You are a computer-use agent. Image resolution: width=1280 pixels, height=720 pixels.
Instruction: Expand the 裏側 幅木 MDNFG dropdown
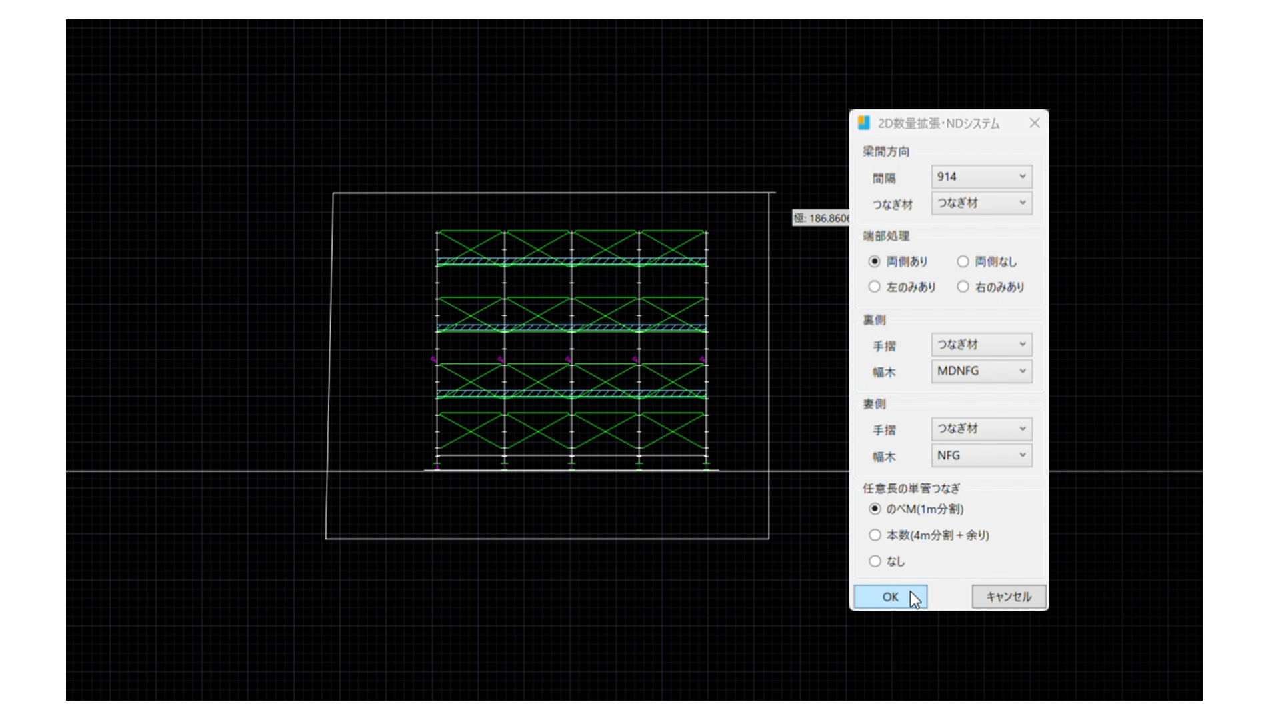981,371
